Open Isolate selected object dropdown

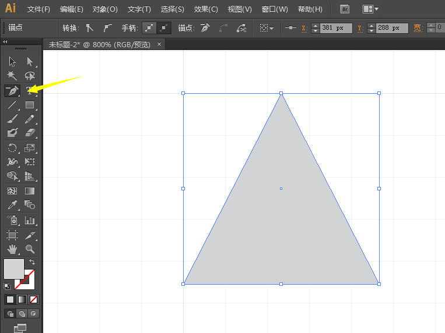tap(267, 28)
